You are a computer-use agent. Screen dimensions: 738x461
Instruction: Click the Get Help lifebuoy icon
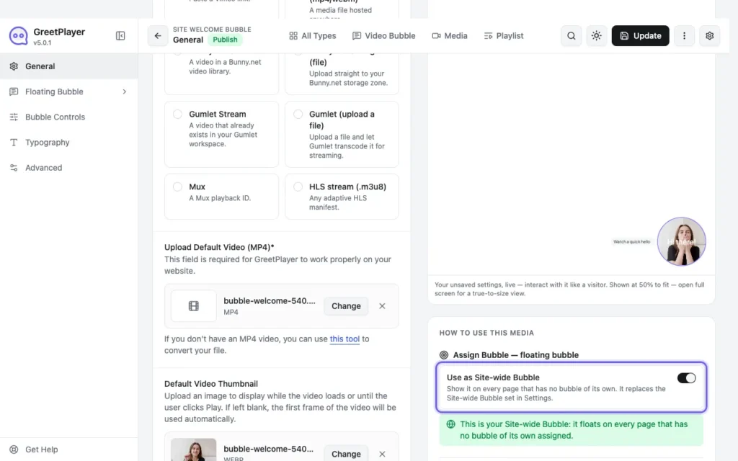(x=14, y=449)
